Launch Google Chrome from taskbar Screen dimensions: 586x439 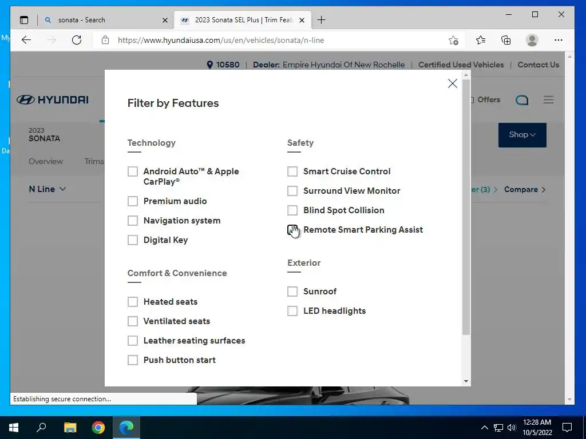point(98,428)
